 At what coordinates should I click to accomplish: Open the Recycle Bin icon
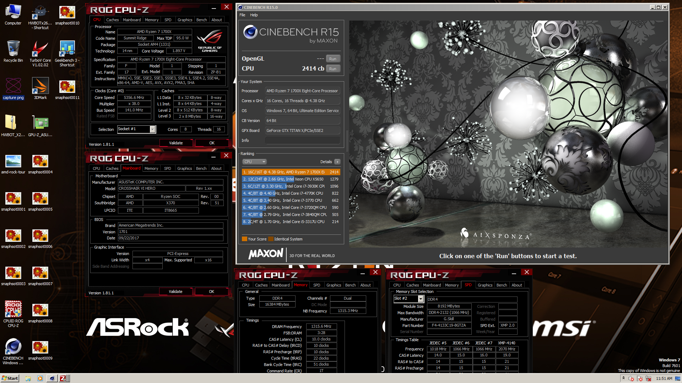[x=13, y=51]
